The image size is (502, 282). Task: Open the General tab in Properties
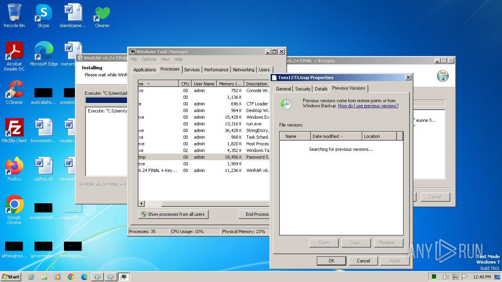pyautogui.click(x=283, y=89)
